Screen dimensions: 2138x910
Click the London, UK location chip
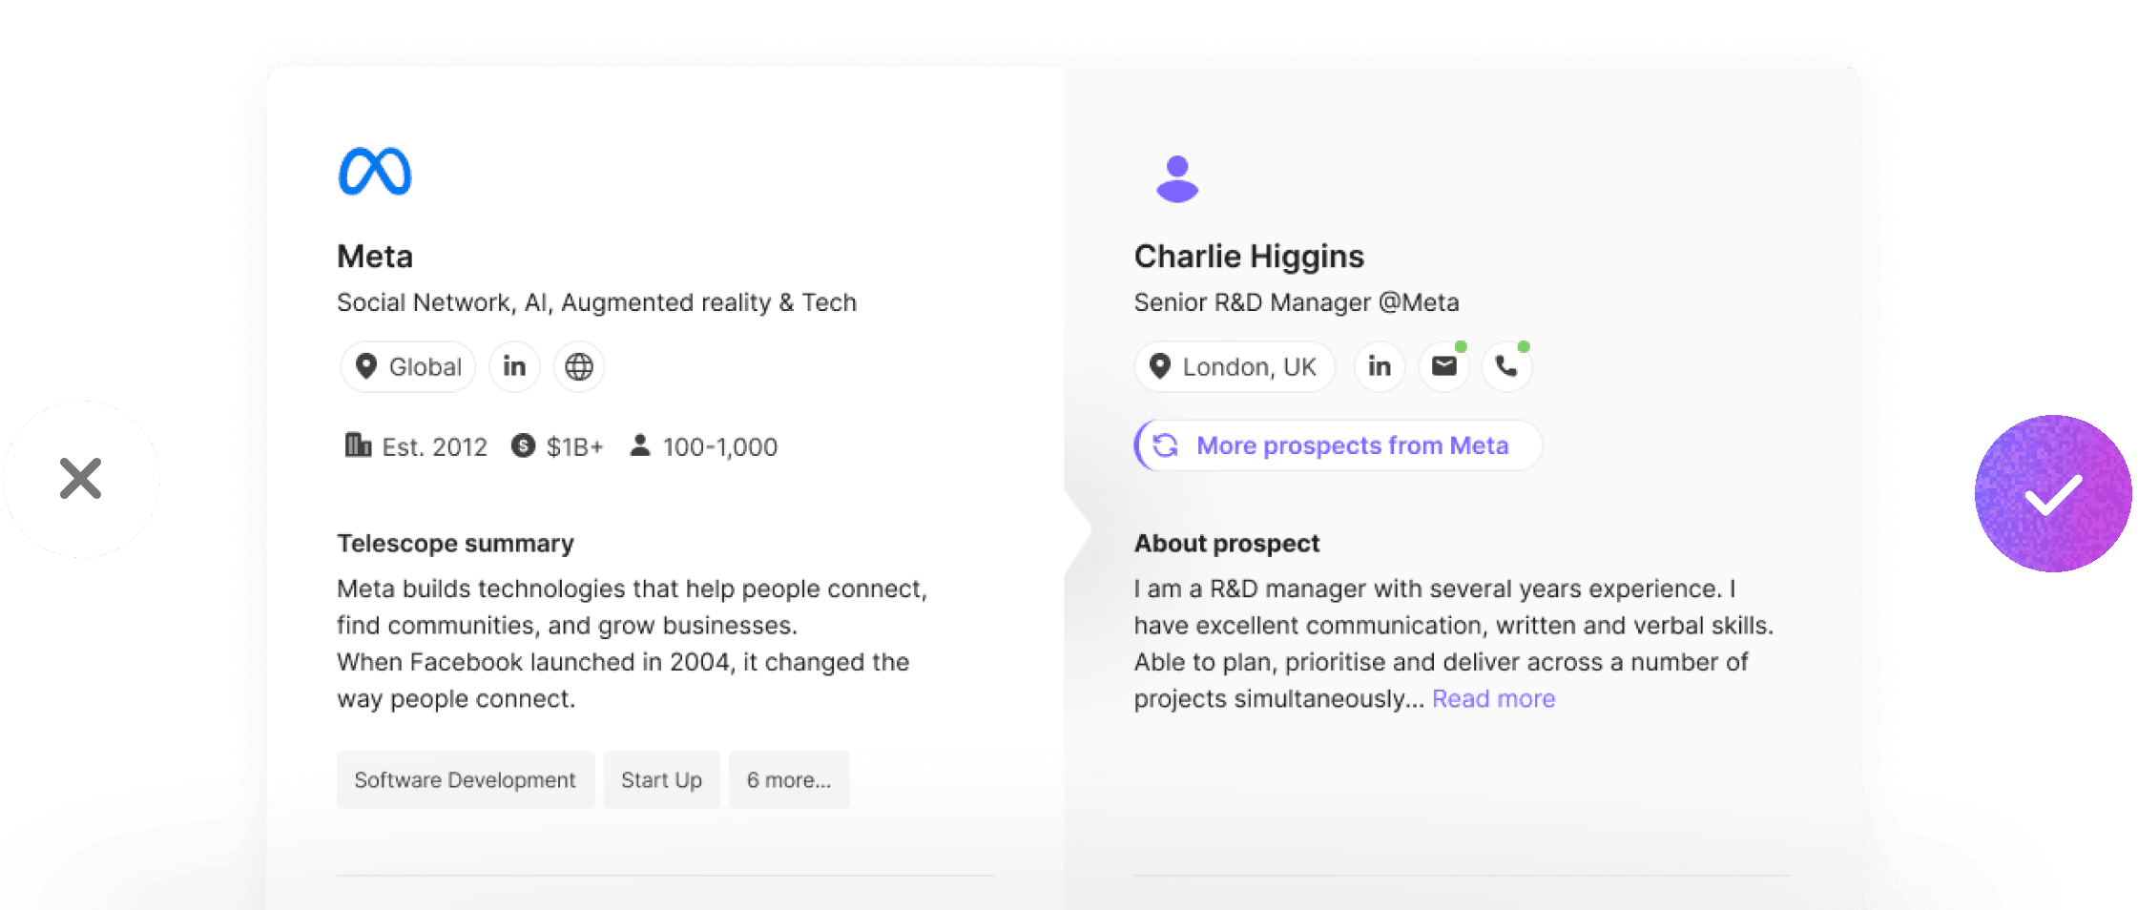click(1234, 366)
